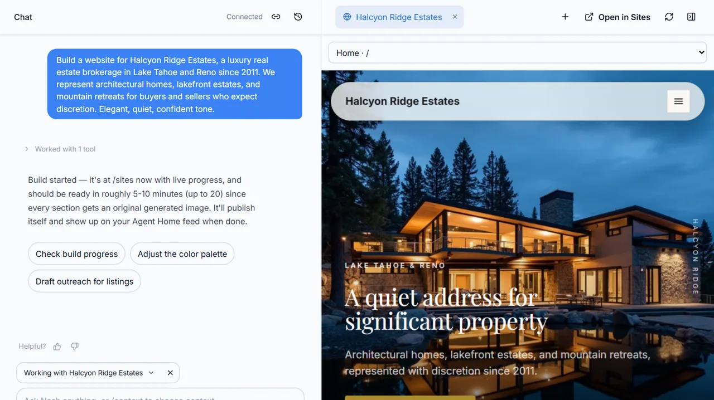Open Working with Halcyon Ridge Estates dropdown
The height and width of the screenshot is (400, 714).
coord(89,373)
